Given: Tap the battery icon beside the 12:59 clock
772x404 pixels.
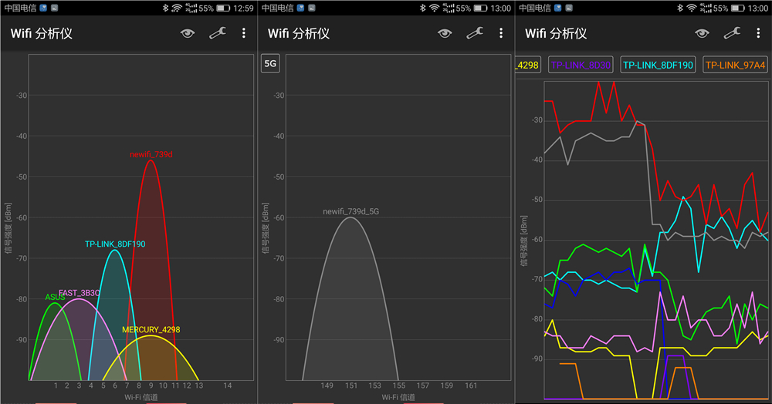Looking at the screenshot, I should pyautogui.click(x=223, y=8).
